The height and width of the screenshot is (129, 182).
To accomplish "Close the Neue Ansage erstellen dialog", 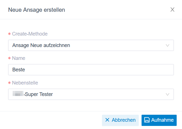I will (x=172, y=10).
